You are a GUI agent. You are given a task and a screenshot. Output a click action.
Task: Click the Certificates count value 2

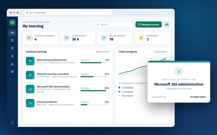tap(148, 39)
